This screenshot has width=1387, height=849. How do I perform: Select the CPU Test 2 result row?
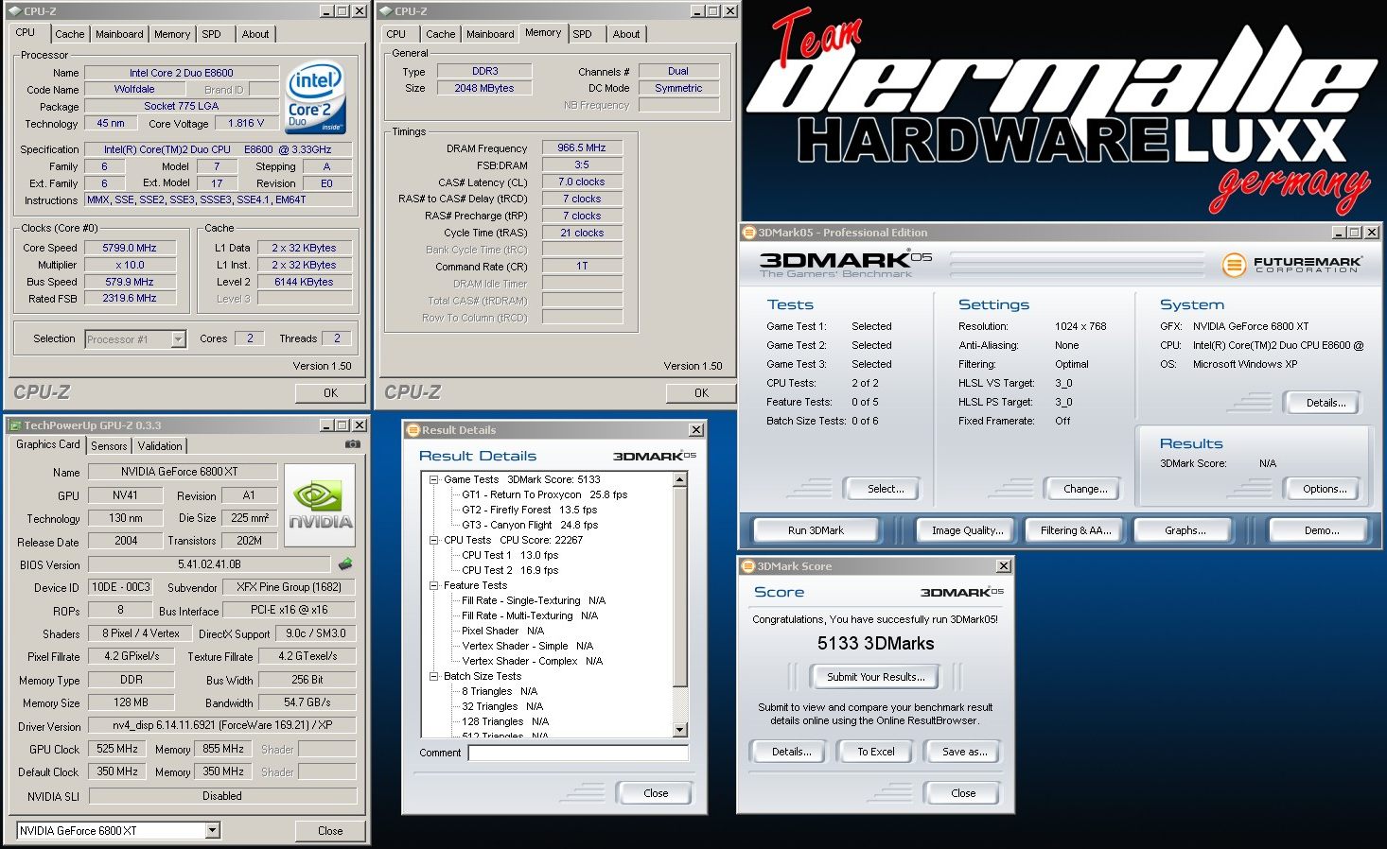click(x=510, y=570)
